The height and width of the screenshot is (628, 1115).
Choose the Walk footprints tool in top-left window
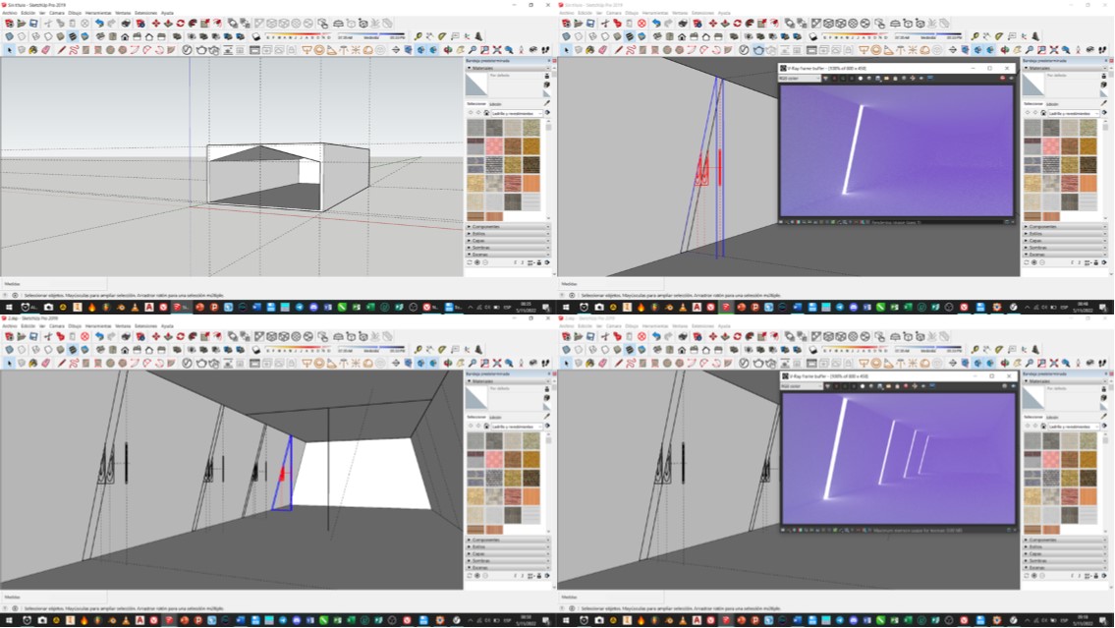(546, 50)
